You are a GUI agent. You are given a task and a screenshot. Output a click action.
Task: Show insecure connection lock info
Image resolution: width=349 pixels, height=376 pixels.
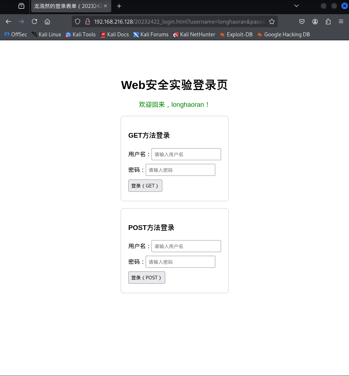point(88,21)
